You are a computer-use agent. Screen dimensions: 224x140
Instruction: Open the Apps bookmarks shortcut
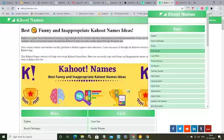tap(6, 14)
